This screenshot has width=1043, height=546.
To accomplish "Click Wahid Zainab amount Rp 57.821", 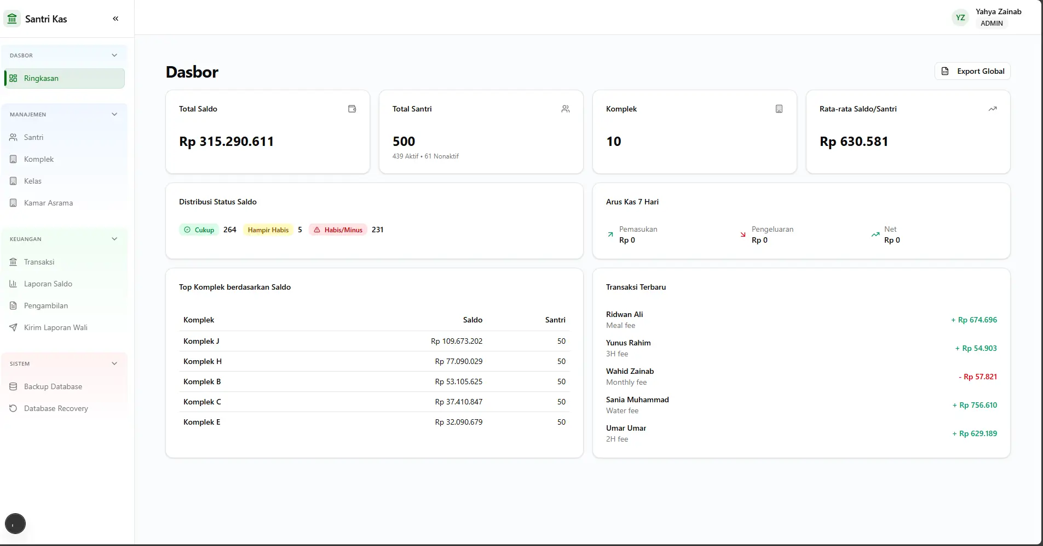I will 978,377.
